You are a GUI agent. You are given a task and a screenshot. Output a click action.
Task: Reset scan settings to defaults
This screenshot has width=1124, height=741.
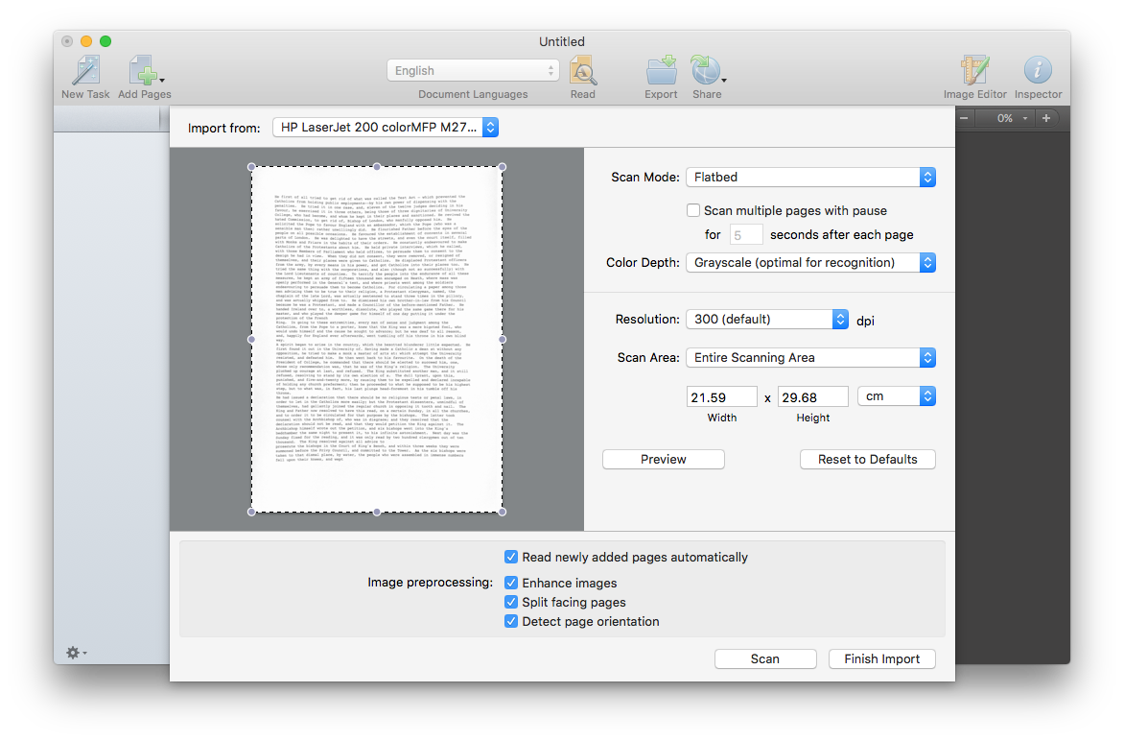pyautogui.click(x=867, y=459)
